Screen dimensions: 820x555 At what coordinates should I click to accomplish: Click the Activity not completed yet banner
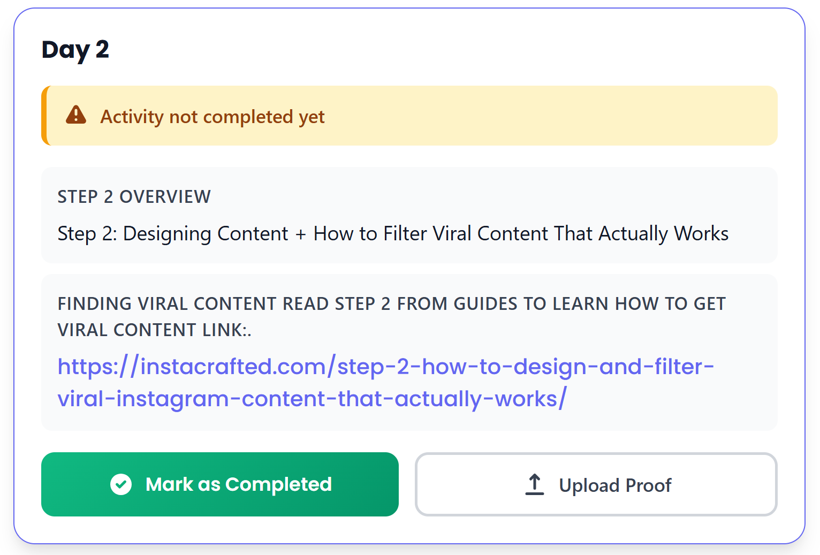[409, 115]
